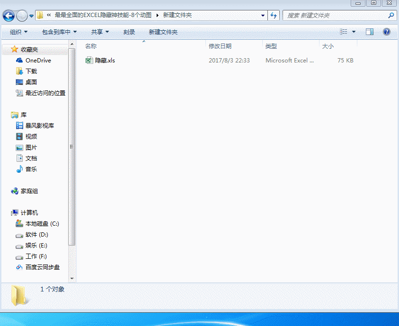Sort by the 大小 column header
The image size is (399, 326).
328,46
